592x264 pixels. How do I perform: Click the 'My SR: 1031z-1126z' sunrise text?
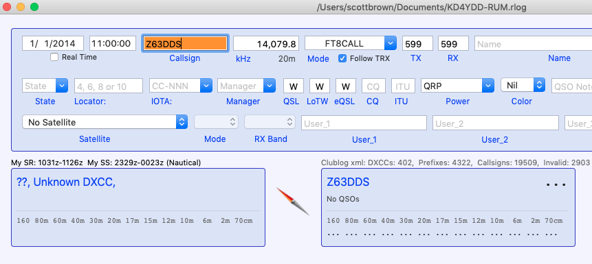click(47, 163)
